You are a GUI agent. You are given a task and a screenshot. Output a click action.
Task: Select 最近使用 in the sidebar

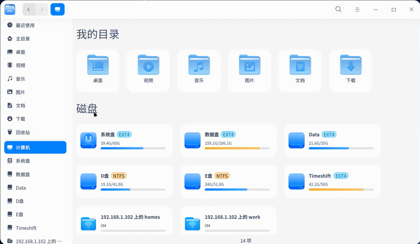click(25, 25)
